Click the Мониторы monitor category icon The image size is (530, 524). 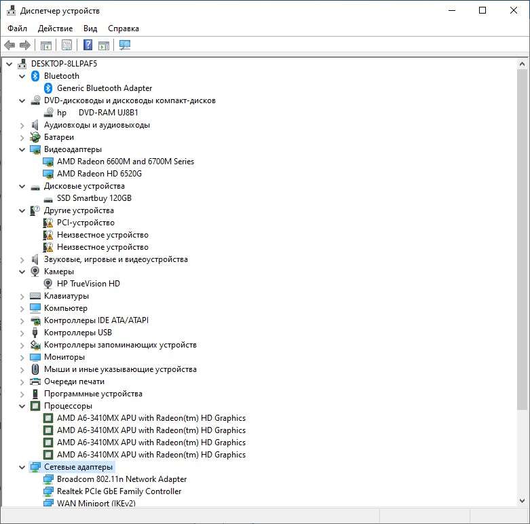click(x=35, y=357)
